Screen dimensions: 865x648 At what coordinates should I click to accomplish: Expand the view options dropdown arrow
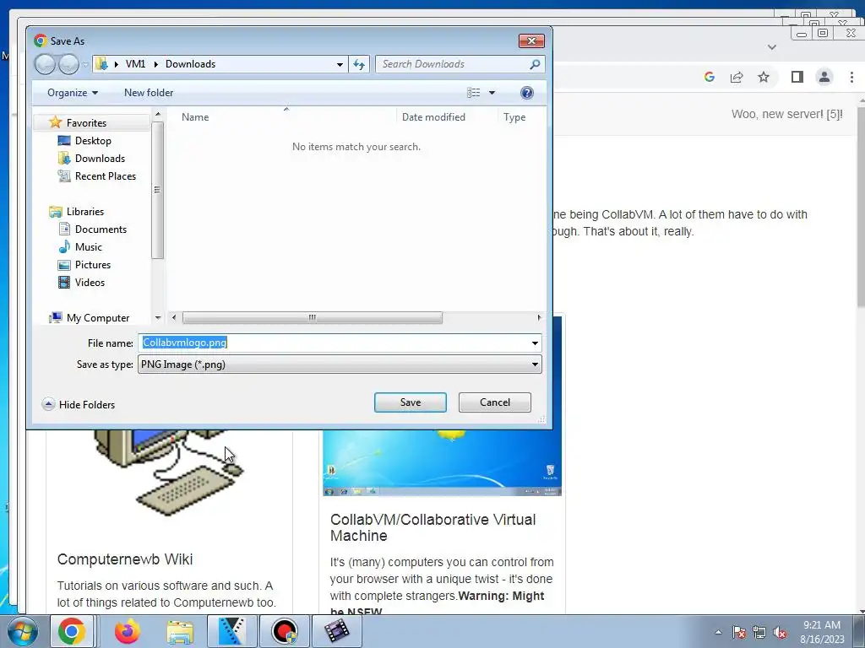coord(492,93)
